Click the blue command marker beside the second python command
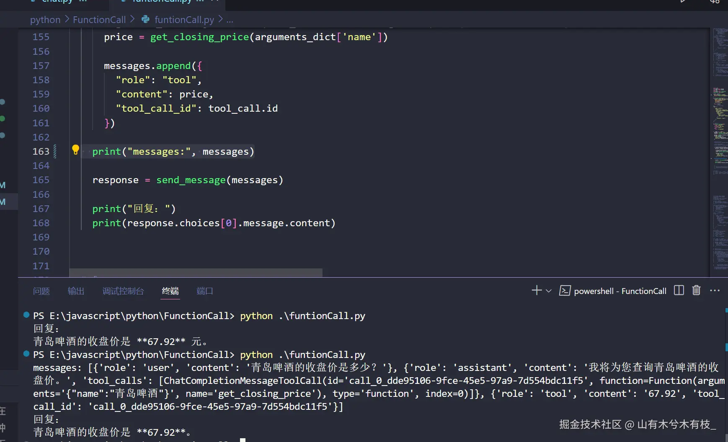The image size is (728, 442). click(x=26, y=354)
